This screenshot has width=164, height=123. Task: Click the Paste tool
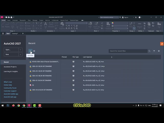149,25
